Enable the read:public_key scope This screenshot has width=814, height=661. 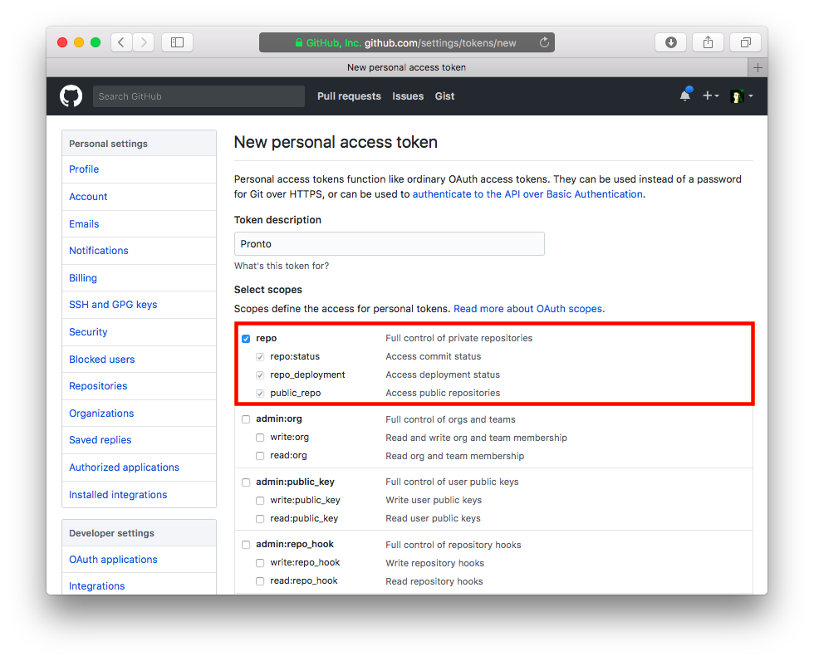click(x=260, y=519)
